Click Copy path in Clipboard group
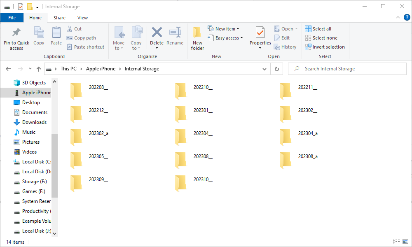412x247 pixels. (81, 38)
